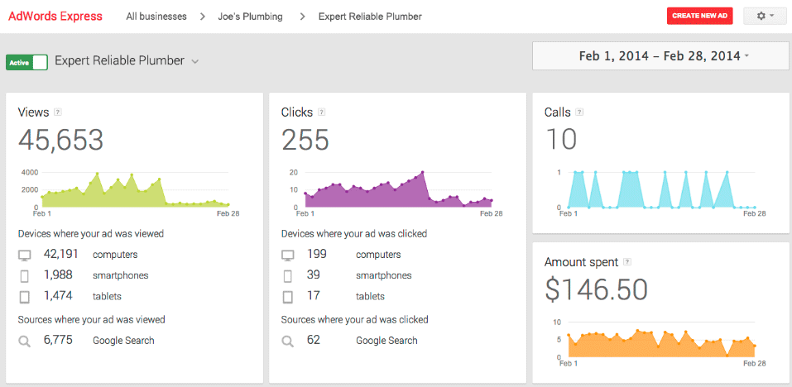This screenshot has height=387, width=792.
Task: Open the settings gear dropdown
Action: (x=765, y=16)
